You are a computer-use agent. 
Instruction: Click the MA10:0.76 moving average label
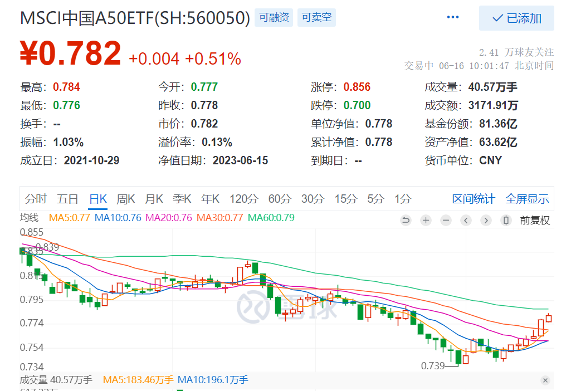pos(118,218)
